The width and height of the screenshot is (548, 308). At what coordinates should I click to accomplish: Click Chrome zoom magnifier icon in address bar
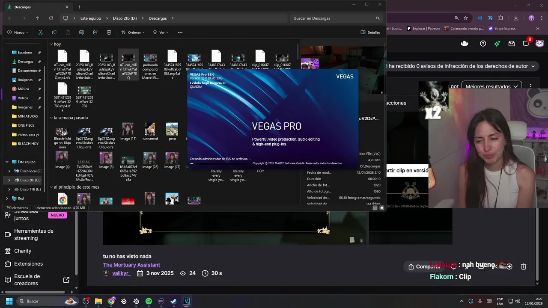click(x=456, y=18)
